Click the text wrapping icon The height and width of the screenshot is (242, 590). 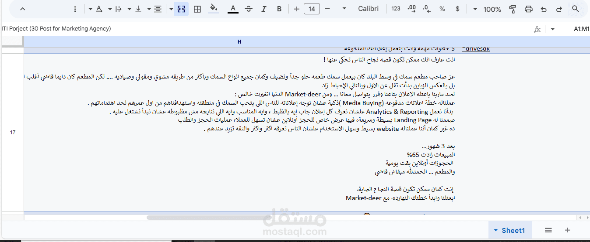pos(119,9)
